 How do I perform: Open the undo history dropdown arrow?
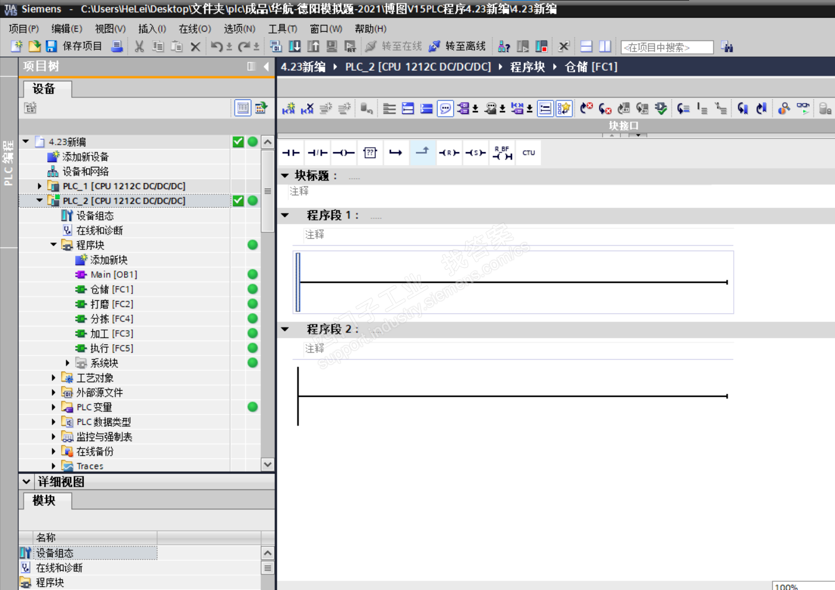pos(229,47)
